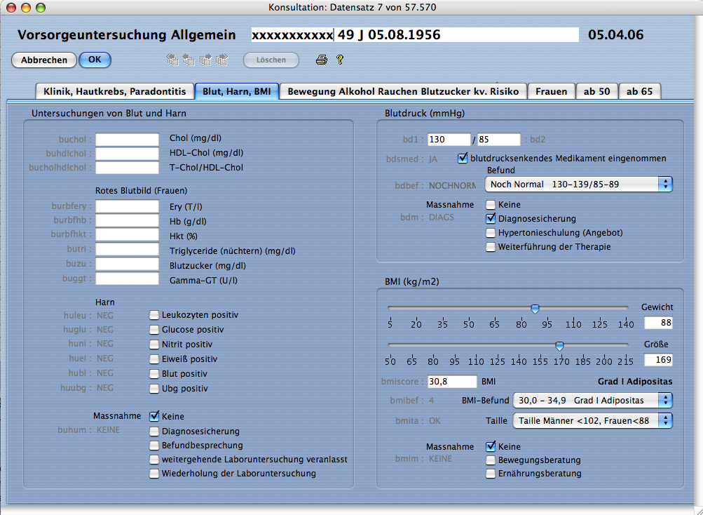Click the bold Grad I Adipositas label

635,381
